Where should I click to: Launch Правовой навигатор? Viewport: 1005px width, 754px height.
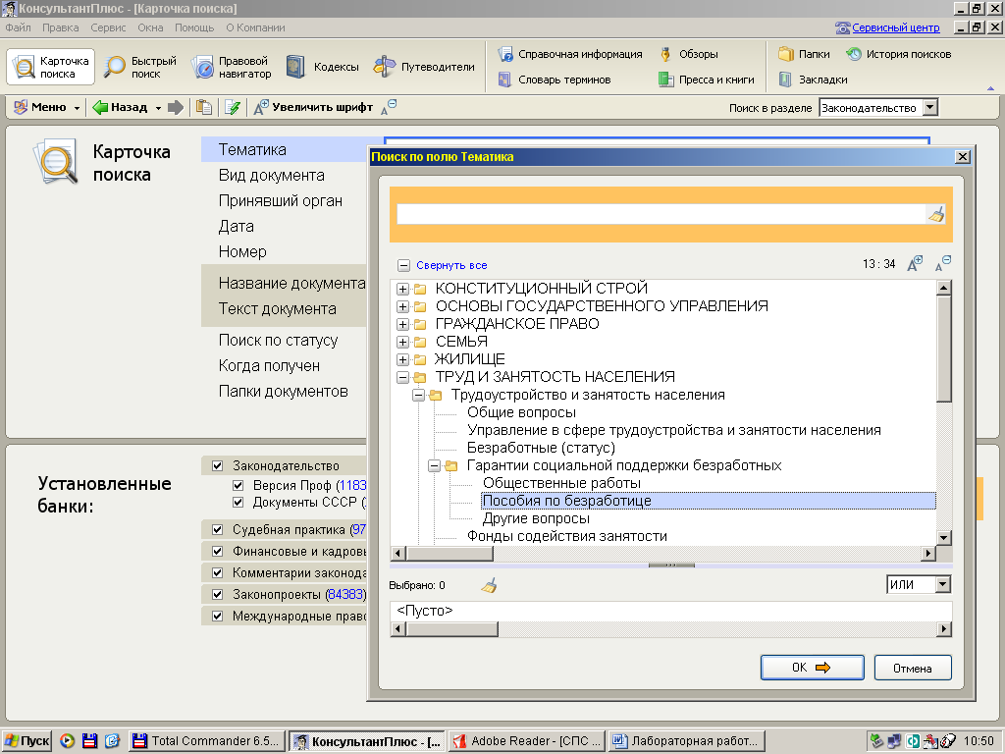point(232,67)
